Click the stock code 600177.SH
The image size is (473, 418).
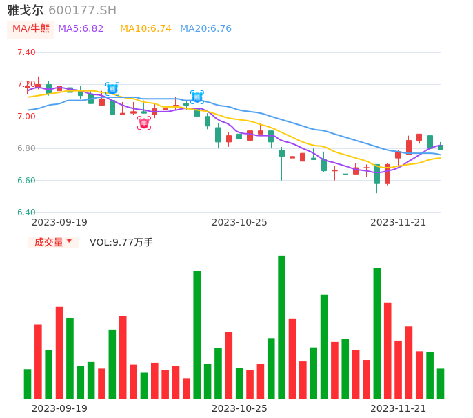click(x=82, y=10)
